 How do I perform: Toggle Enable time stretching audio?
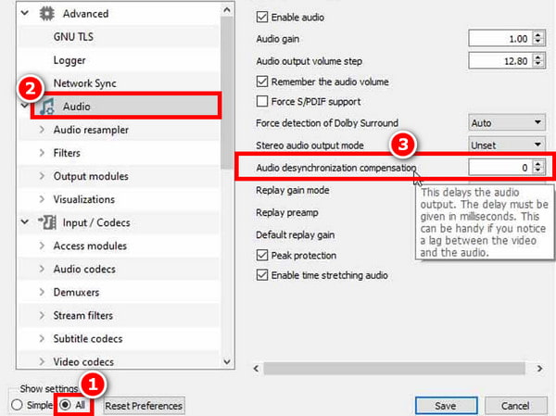(x=262, y=275)
